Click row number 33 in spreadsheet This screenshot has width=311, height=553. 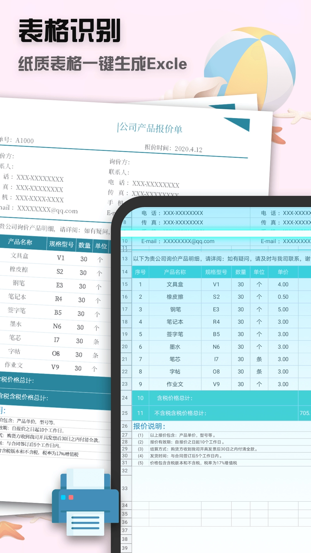(x=125, y=488)
